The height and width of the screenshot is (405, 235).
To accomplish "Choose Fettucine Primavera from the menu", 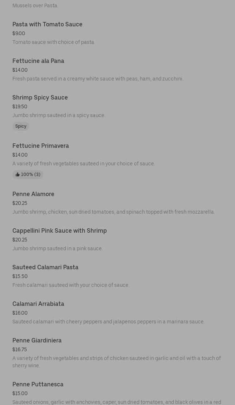I will 41,146.
